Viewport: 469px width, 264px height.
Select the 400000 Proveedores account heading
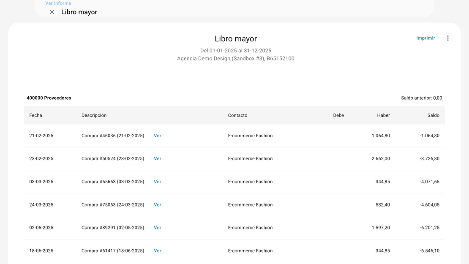pyautogui.click(x=49, y=98)
